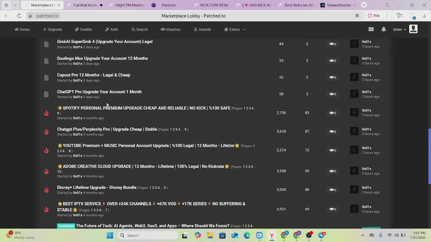Open a new browser tab
Viewport: 431px width, 242px height.
364,5
